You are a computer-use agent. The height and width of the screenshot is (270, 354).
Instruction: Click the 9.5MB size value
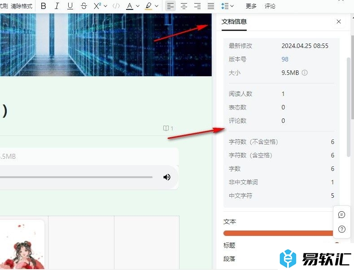[x=290, y=73]
